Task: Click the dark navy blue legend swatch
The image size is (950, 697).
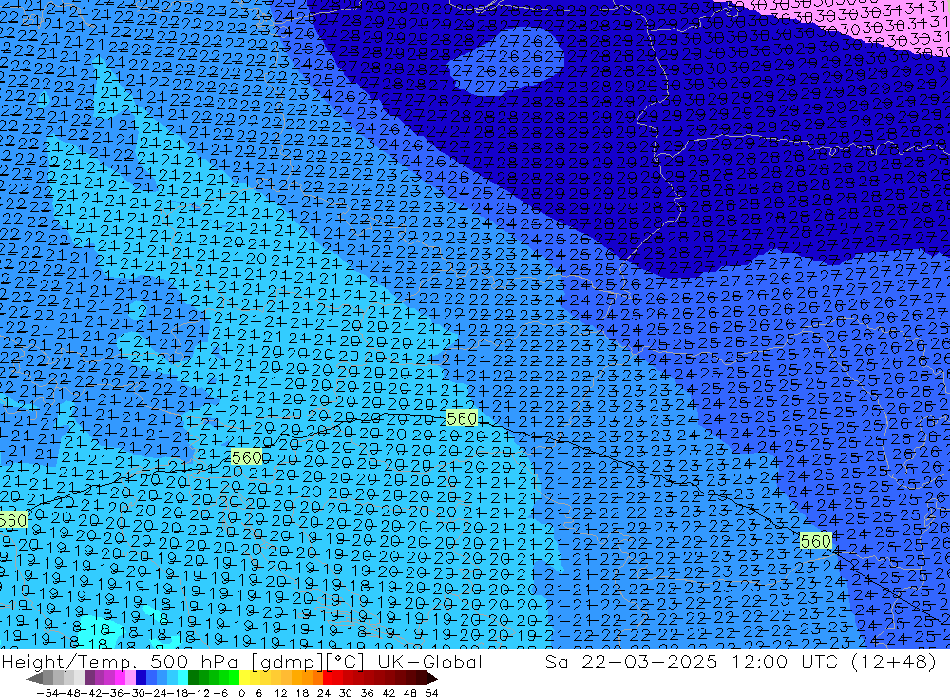Action: click(142, 677)
